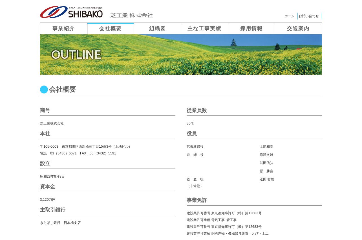
Task: Click the 芝工業 株式会社 header text
Action: click(131, 15)
